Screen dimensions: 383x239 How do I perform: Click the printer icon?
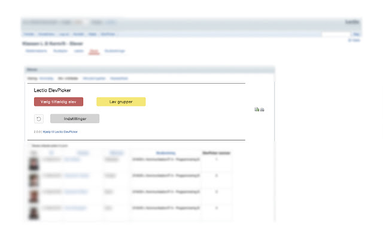[x=262, y=109]
